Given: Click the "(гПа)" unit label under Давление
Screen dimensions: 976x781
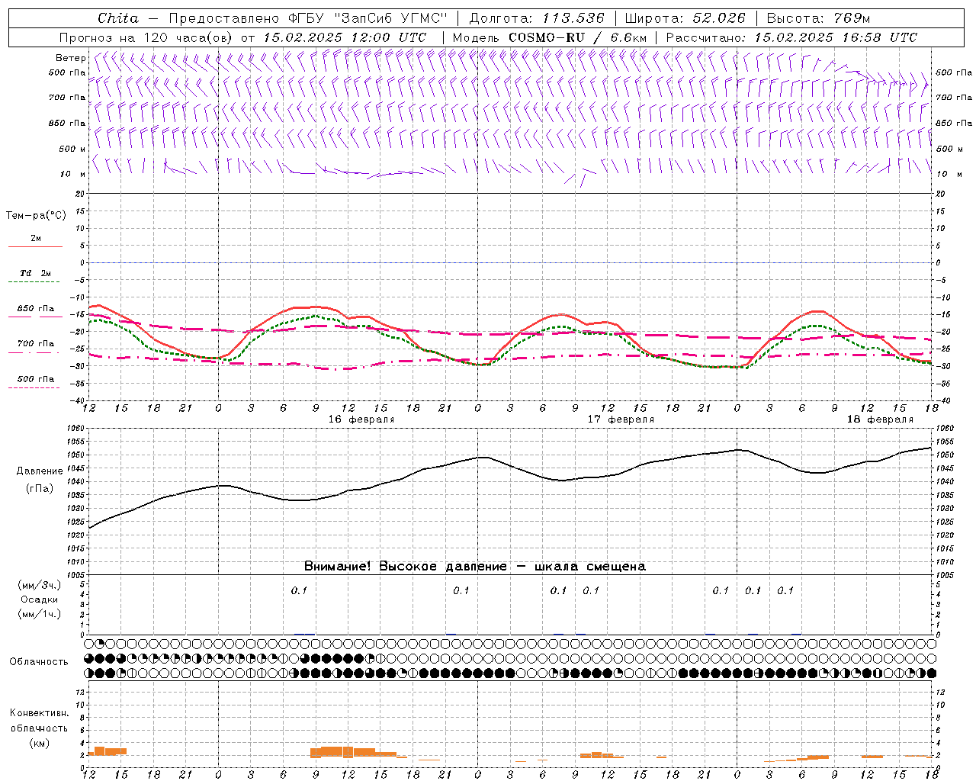Looking at the screenshot, I should 40,489.
